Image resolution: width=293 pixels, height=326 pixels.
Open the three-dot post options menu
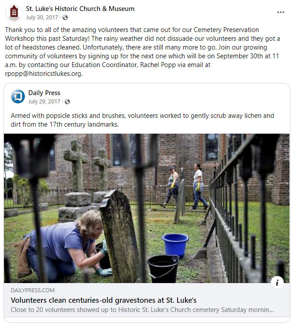[x=280, y=12]
